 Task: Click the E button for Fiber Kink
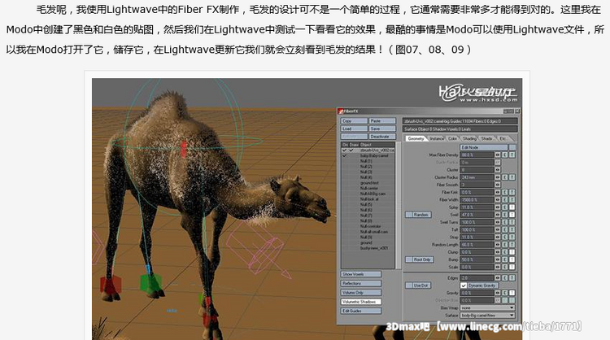coord(505,192)
